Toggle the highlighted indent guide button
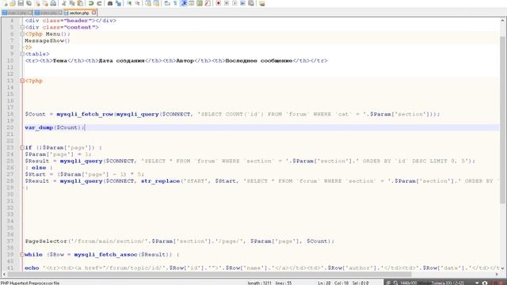The height and width of the screenshot is (285, 507). pos(184,3)
